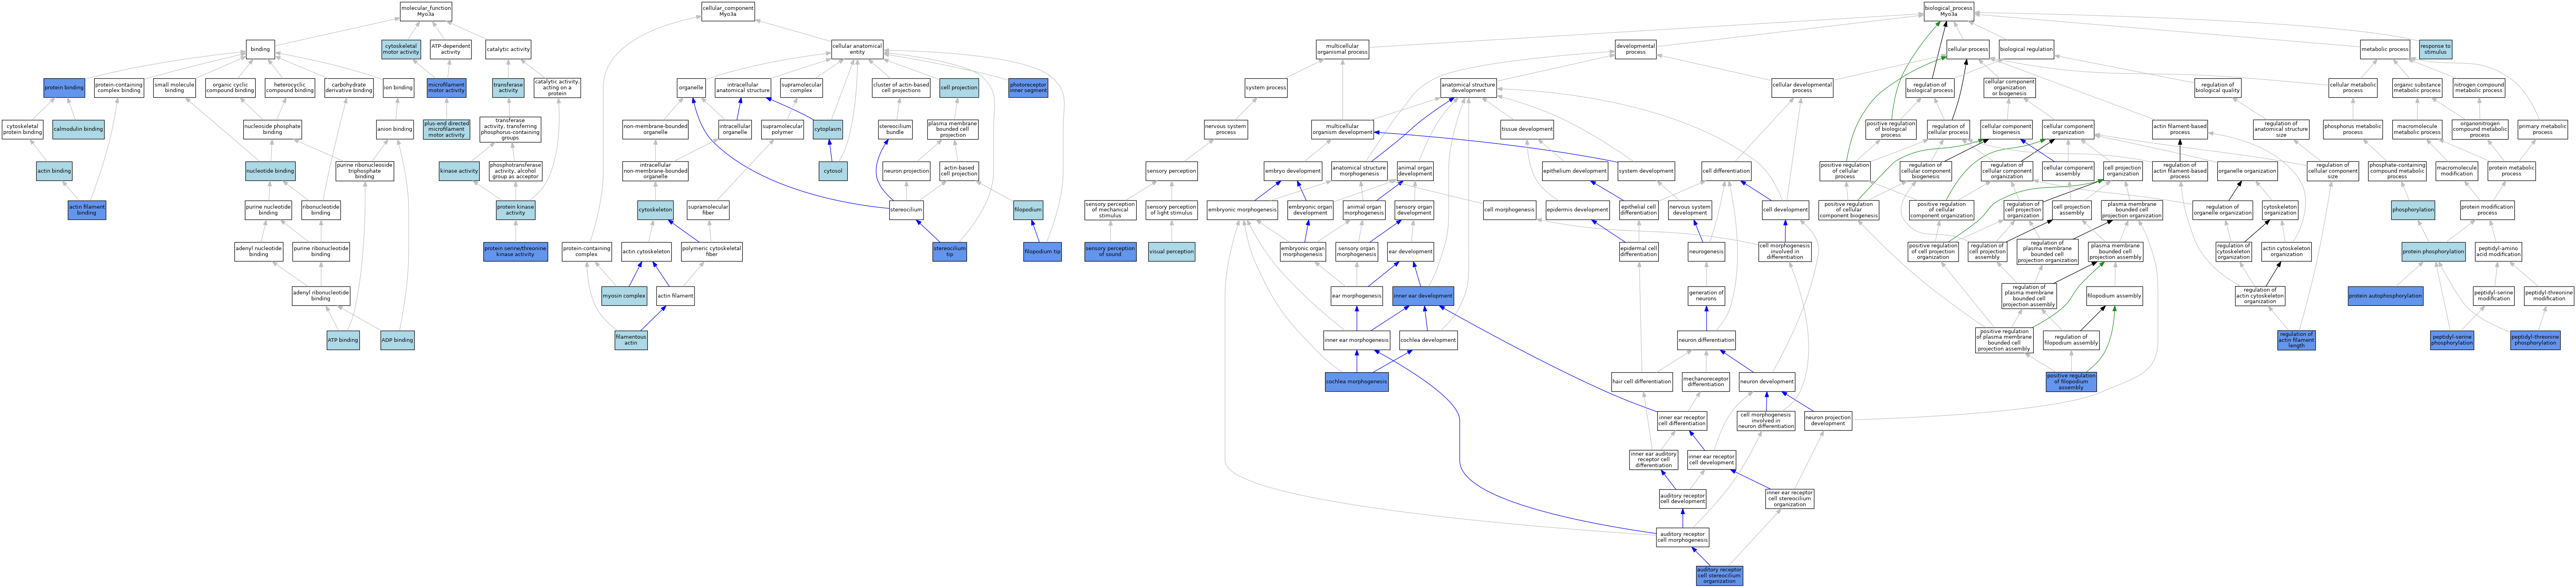Image resolution: width=2576 pixels, height=588 pixels.
Task: Select the 'generation of neurons' node
Action: (1705, 296)
